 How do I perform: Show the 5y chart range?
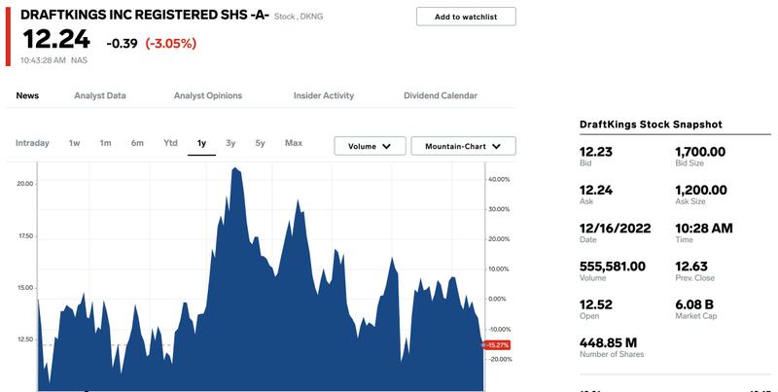(x=260, y=143)
